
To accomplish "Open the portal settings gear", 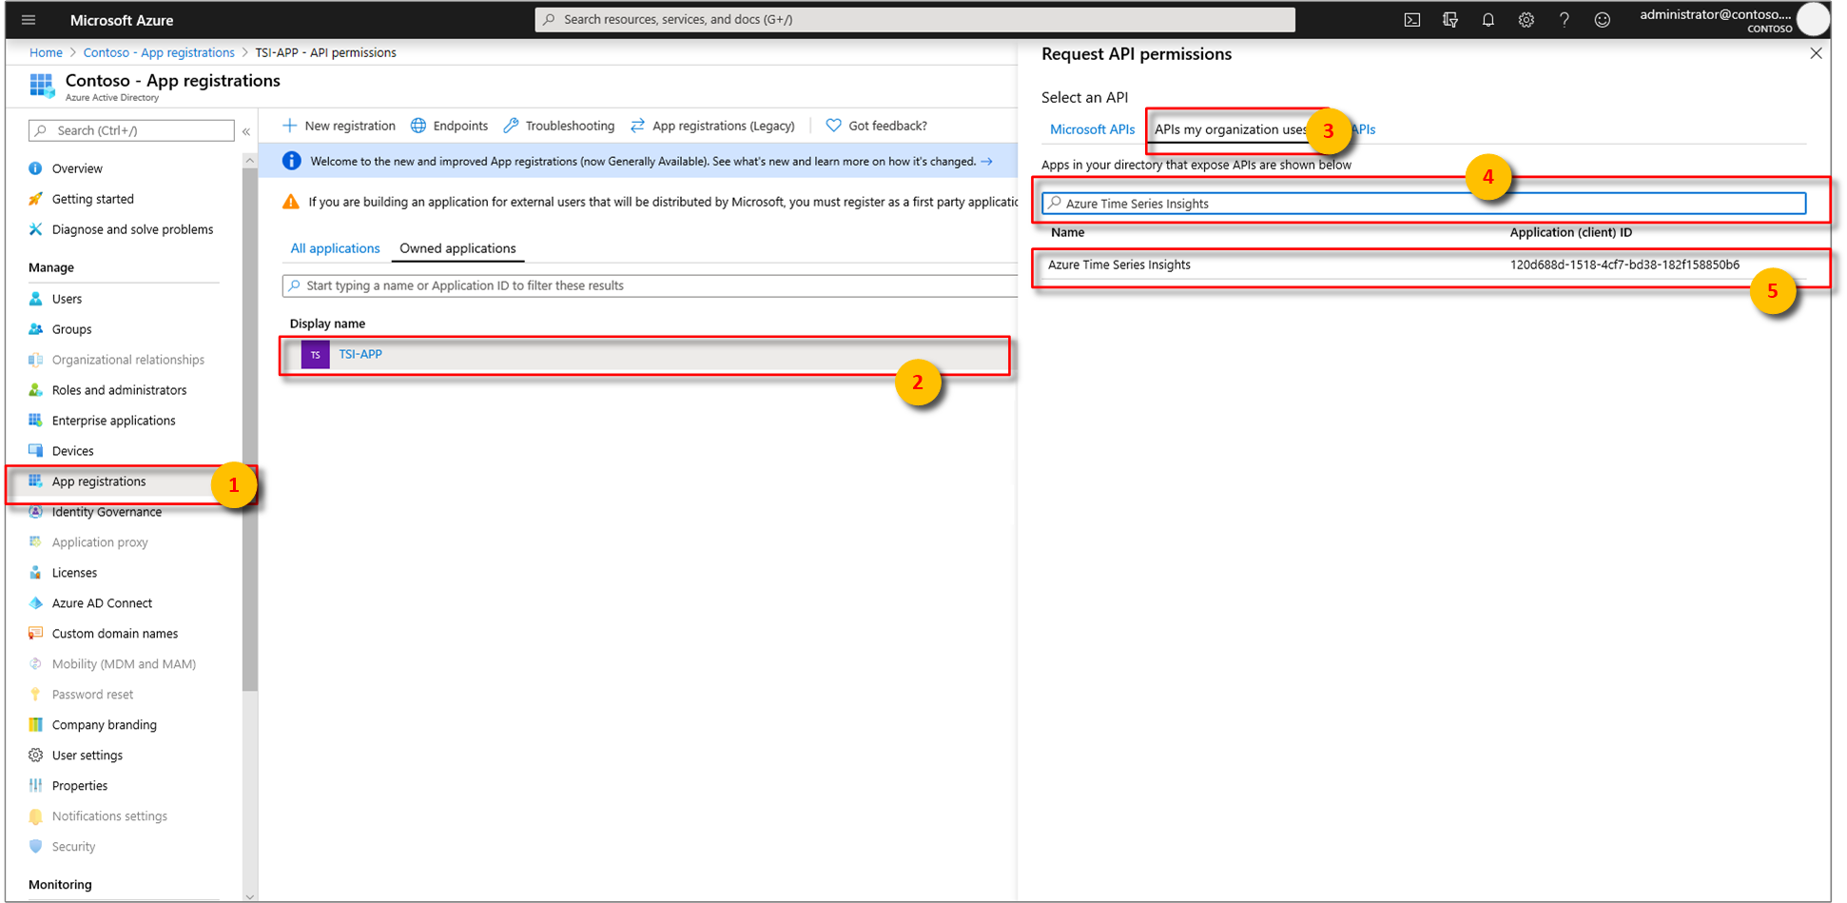I will 1526,19.
